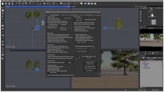
Task: Click the Redo arrow icon
Action: (33, 4)
